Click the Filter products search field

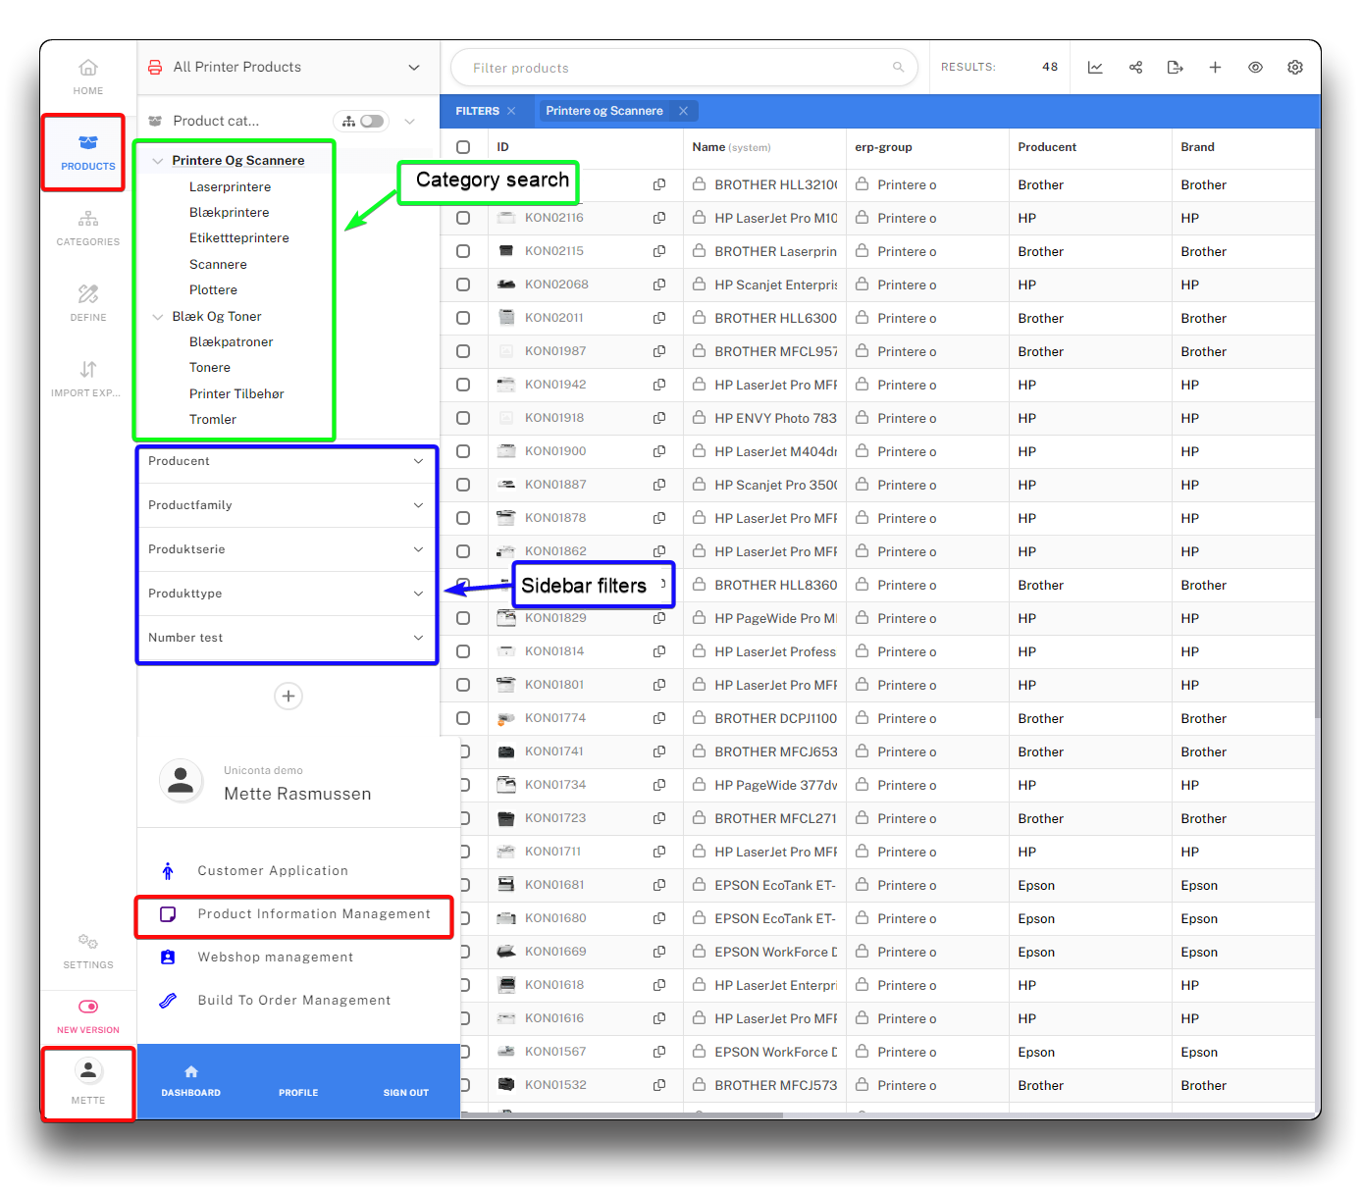[677, 68]
